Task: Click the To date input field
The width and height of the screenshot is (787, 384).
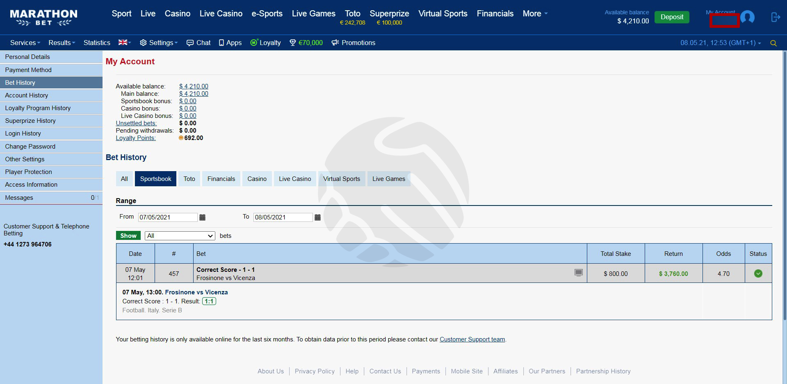Action: pyautogui.click(x=283, y=217)
